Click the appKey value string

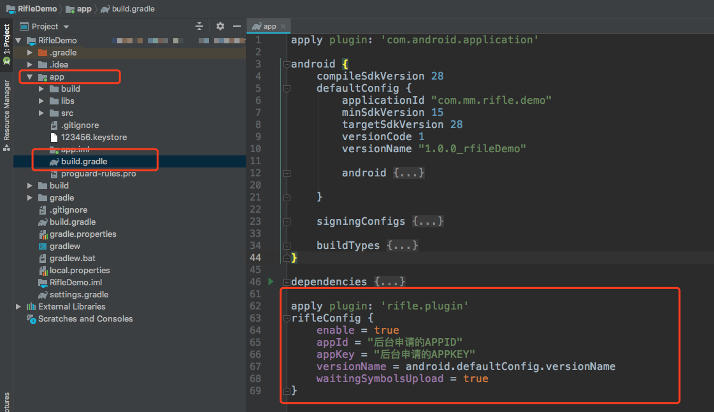[x=424, y=354]
